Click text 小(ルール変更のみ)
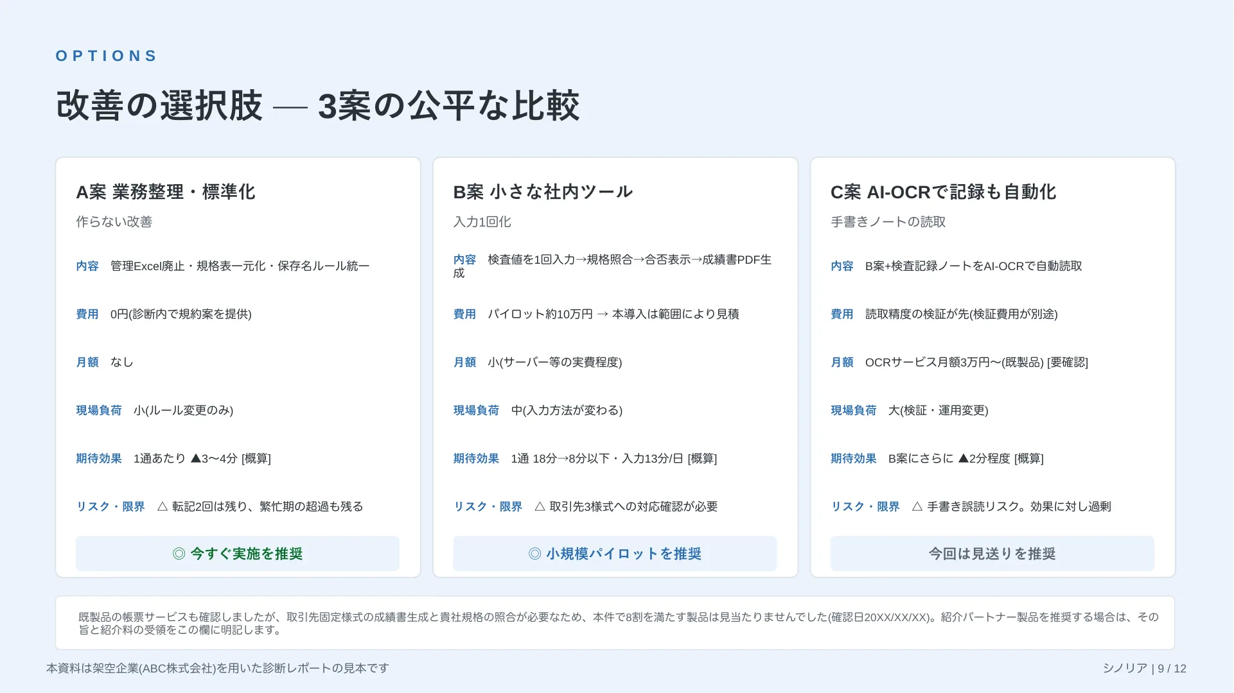Viewport: 1234px width, 693px height. [183, 410]
